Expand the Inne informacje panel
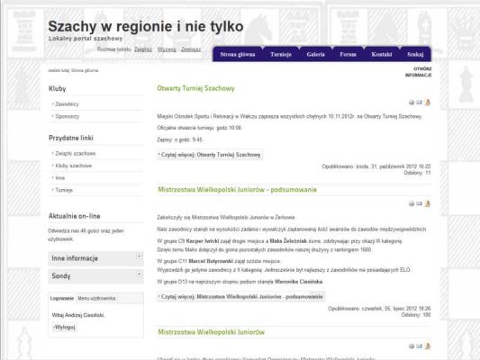Screen dimensions: 480x360 [139, 256]
